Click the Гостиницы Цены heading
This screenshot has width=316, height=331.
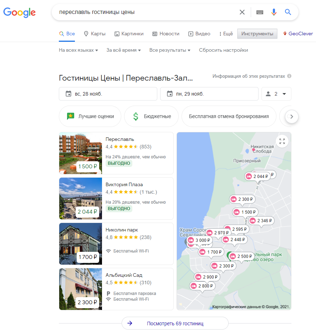point(126,78)
